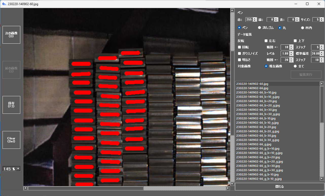The width and height of the screenshot is (325, 196).
Task: Select file 230220-140902-60.jpg in list
Action: click(278, 84)
